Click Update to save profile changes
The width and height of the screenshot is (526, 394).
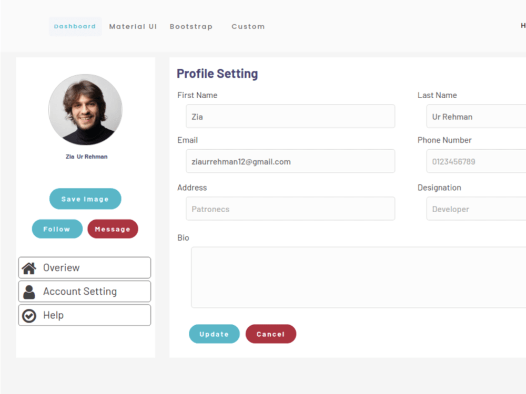coord(214,334)
